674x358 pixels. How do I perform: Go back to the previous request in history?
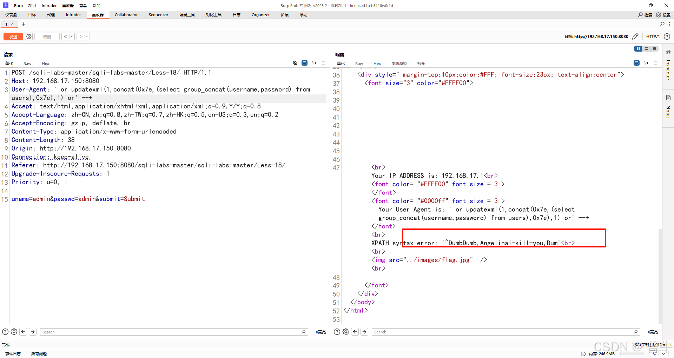point(66,37)
